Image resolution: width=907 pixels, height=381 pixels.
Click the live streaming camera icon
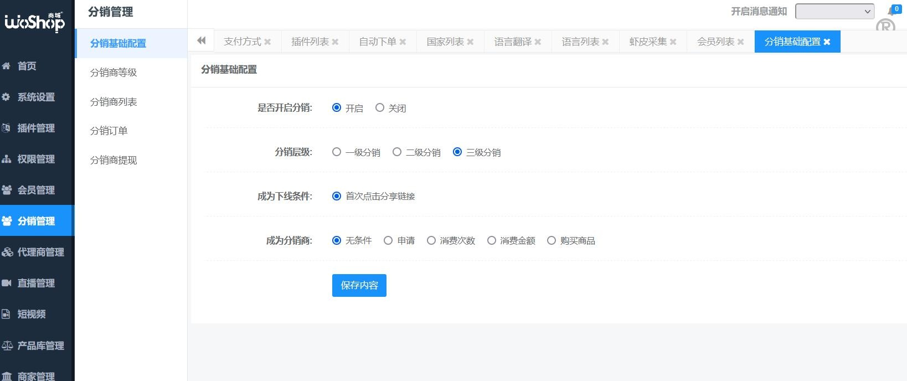7,283
